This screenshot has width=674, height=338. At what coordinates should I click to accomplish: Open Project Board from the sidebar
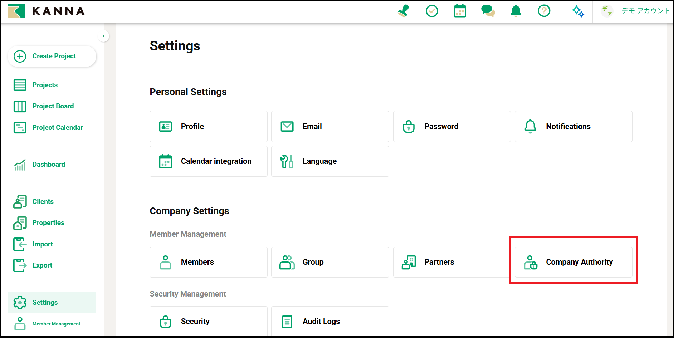[x=53, y=106]
